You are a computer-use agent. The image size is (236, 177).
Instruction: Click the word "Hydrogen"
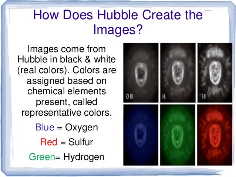pos(84,157)
